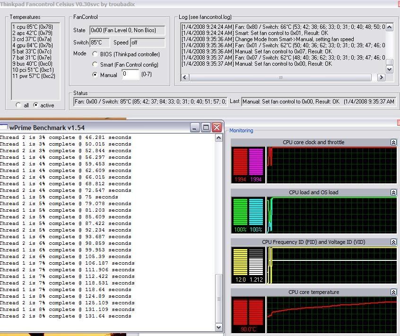Viewport: 400px width, 336px height.
Task: Click the log's scroll right arrow
Action: tap(381, 78)
